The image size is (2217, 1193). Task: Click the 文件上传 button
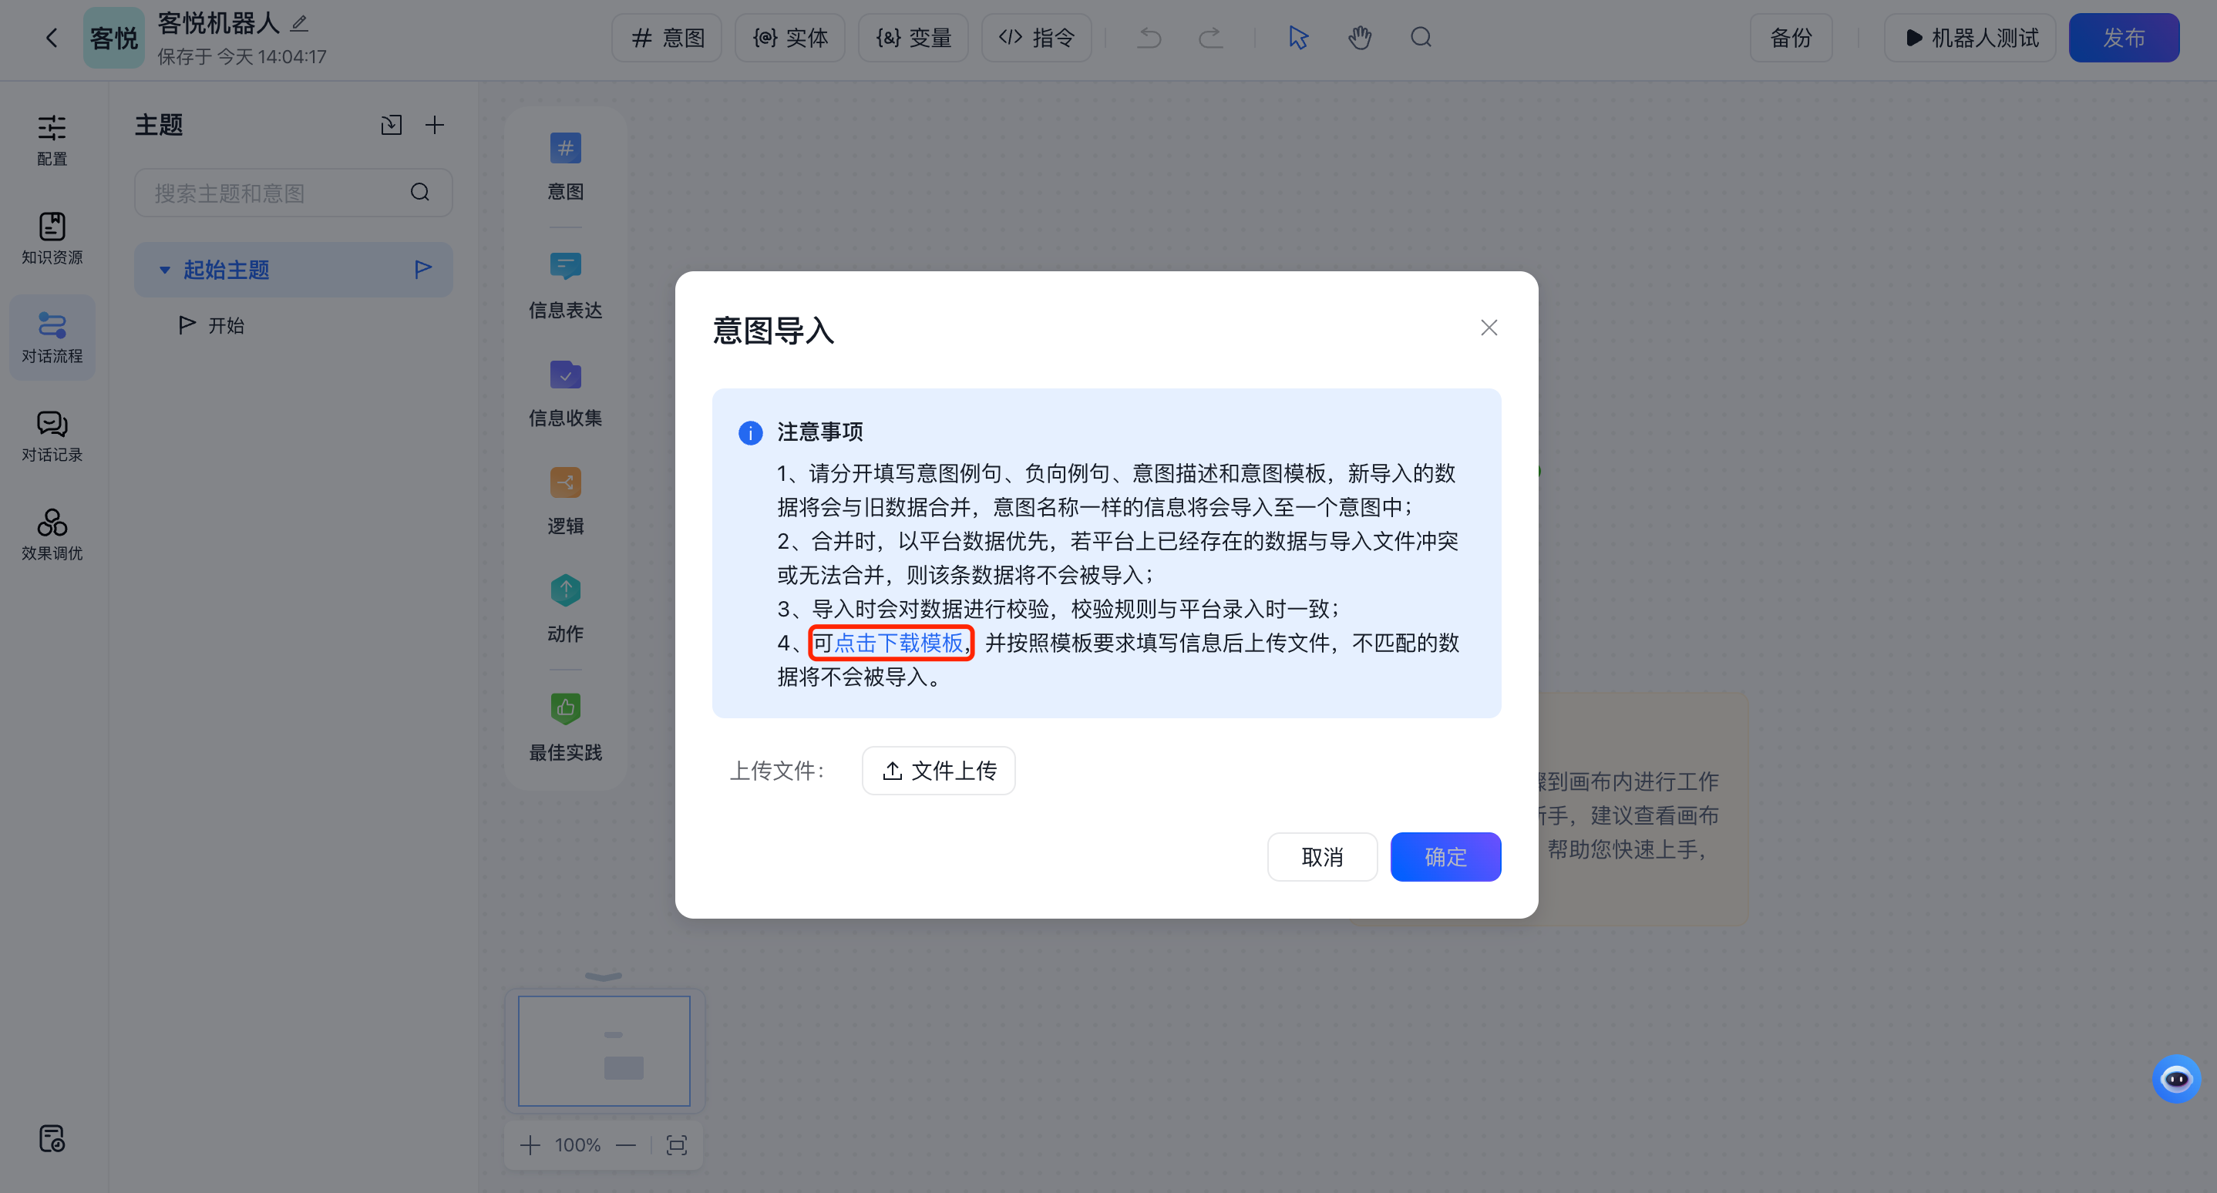tap(938, 770)
